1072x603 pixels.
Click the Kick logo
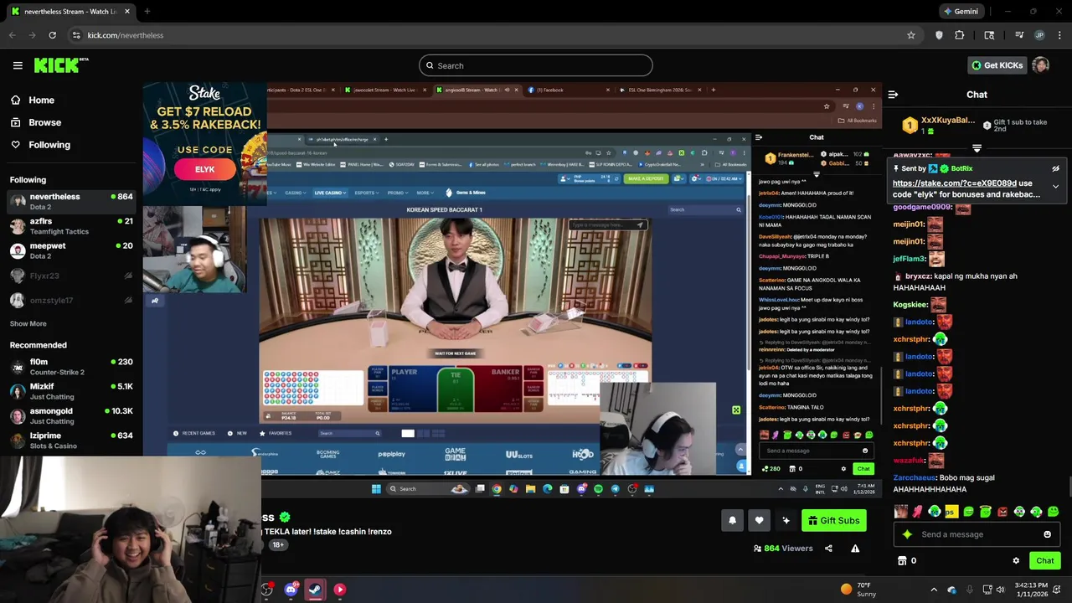coord(61,65)
